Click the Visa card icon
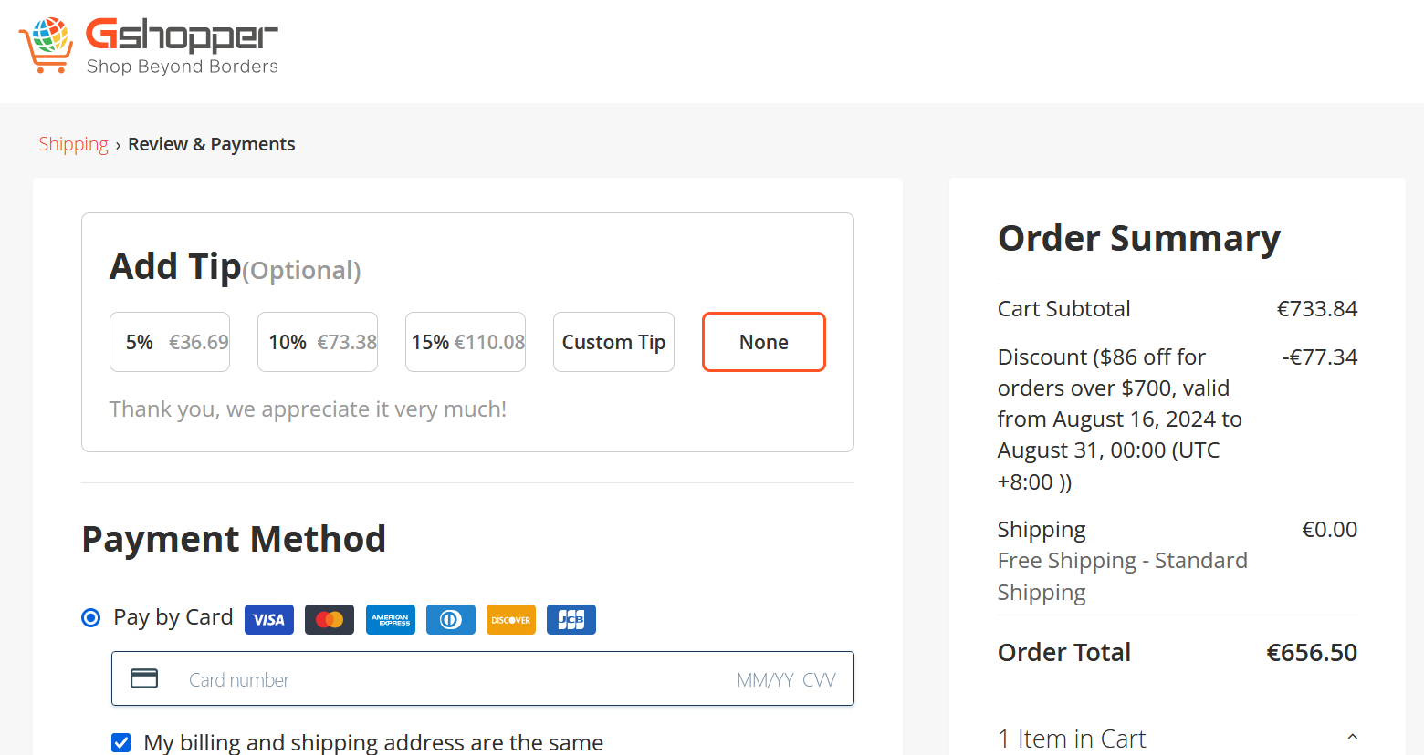The width and height of the screenshot is (1424, 755). [x=269, y=620]
